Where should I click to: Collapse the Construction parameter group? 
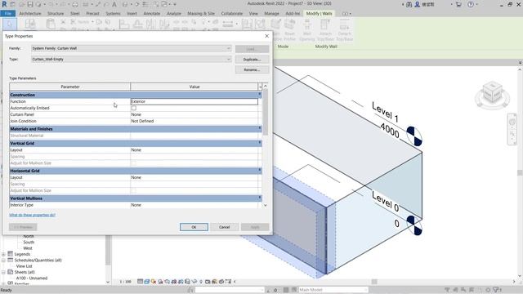coord(260,95)
